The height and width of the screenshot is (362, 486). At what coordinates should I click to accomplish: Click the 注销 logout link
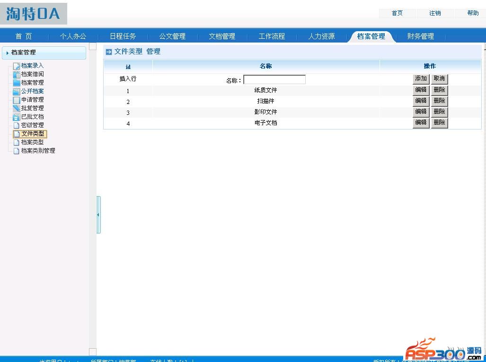pyautogui.click(x=435, y=13)
